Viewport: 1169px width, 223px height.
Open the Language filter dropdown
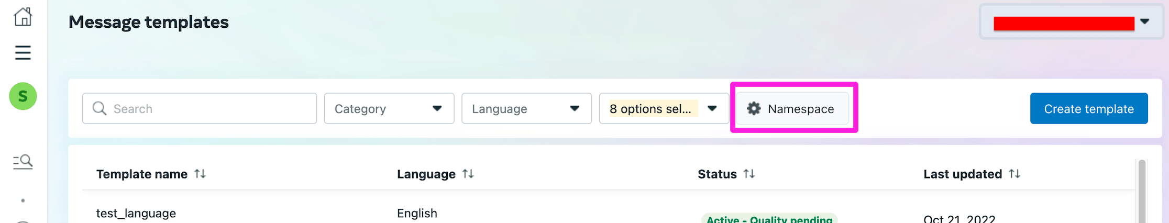(x=526, y=108)
